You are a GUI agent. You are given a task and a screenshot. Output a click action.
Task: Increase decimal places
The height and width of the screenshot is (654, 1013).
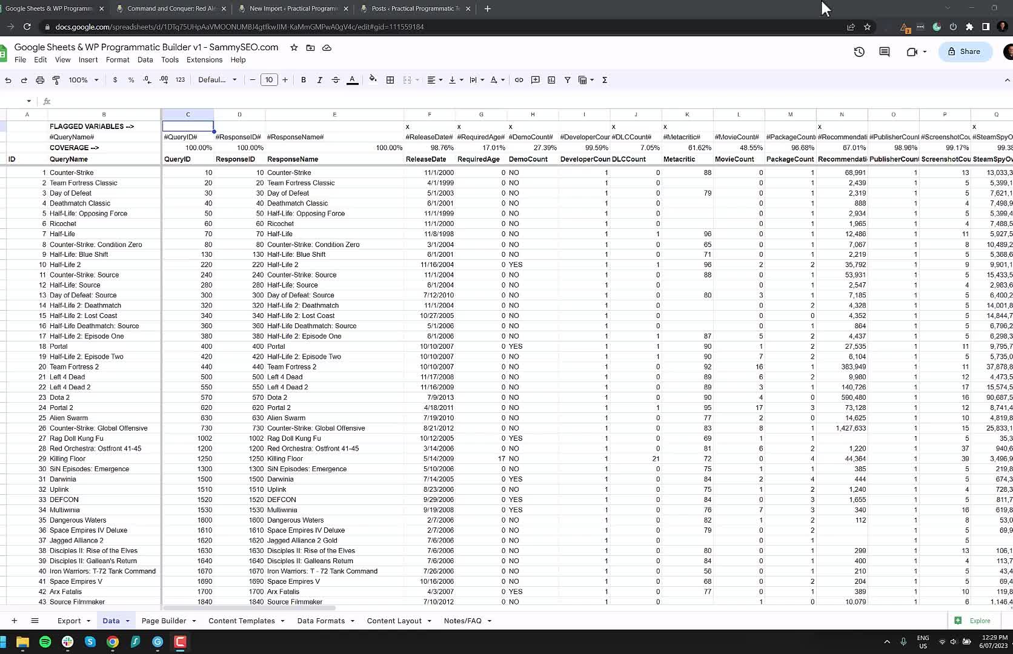coord(164,80)
